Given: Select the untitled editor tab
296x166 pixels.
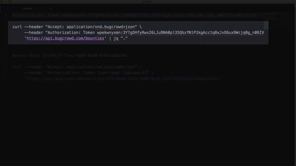Looking at the screenshot, I should click(x=27, y=9).
